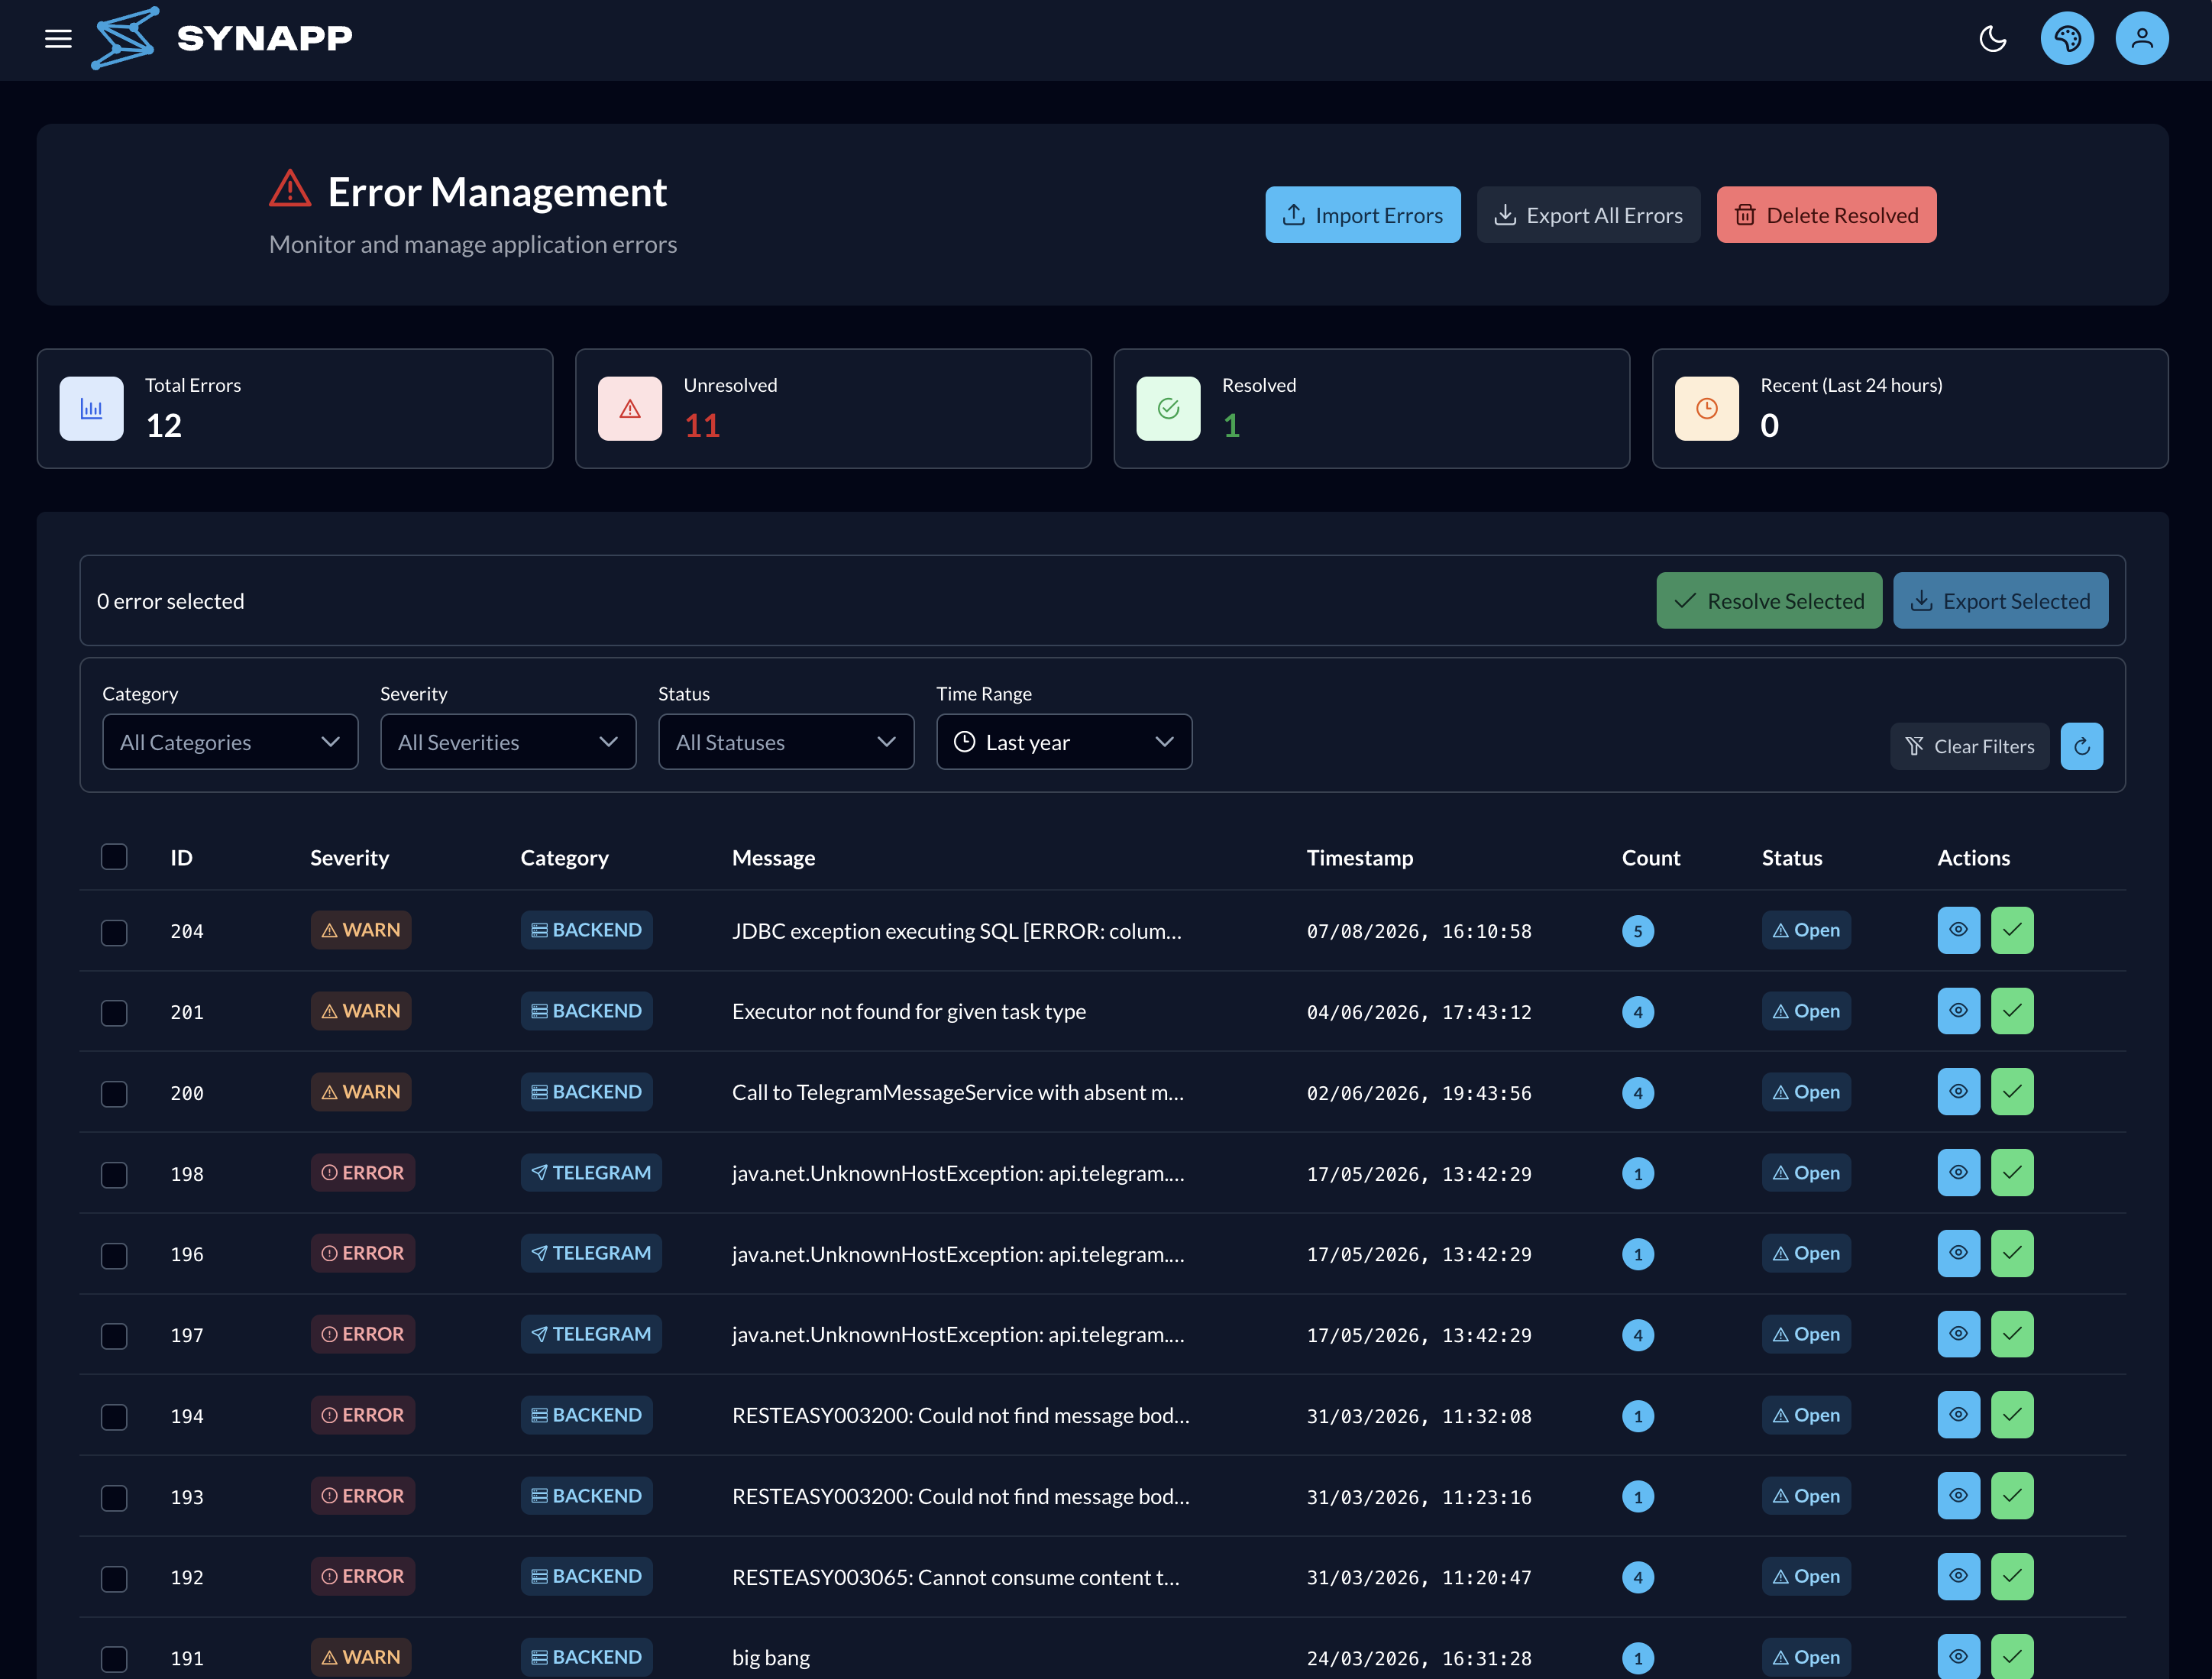Resolve error 192 with green check
This screenshot has width=2212, height=1679.
(x=2011, y=1576)
